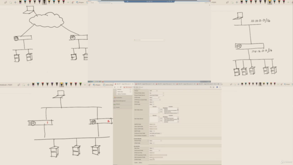This screenshot has height=165, width=293.
Task: Select the pink pen in the numbered-boxes notebook
Action: [x=76, y=85]
